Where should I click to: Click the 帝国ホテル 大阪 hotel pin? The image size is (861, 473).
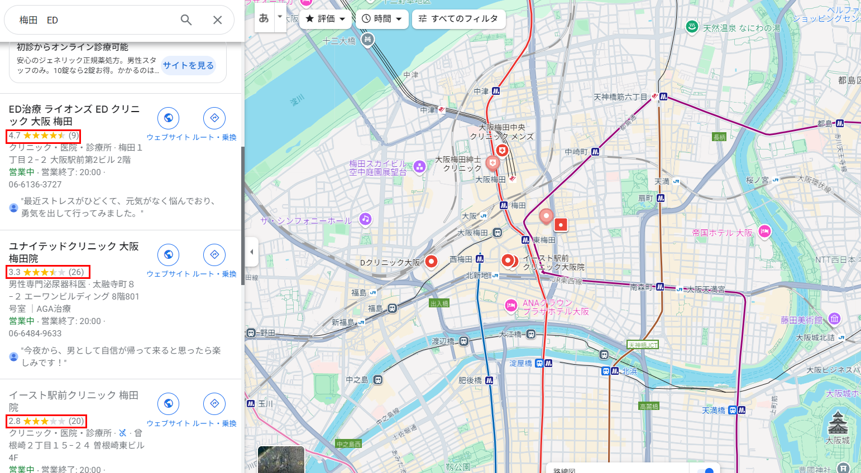(764, 231)
